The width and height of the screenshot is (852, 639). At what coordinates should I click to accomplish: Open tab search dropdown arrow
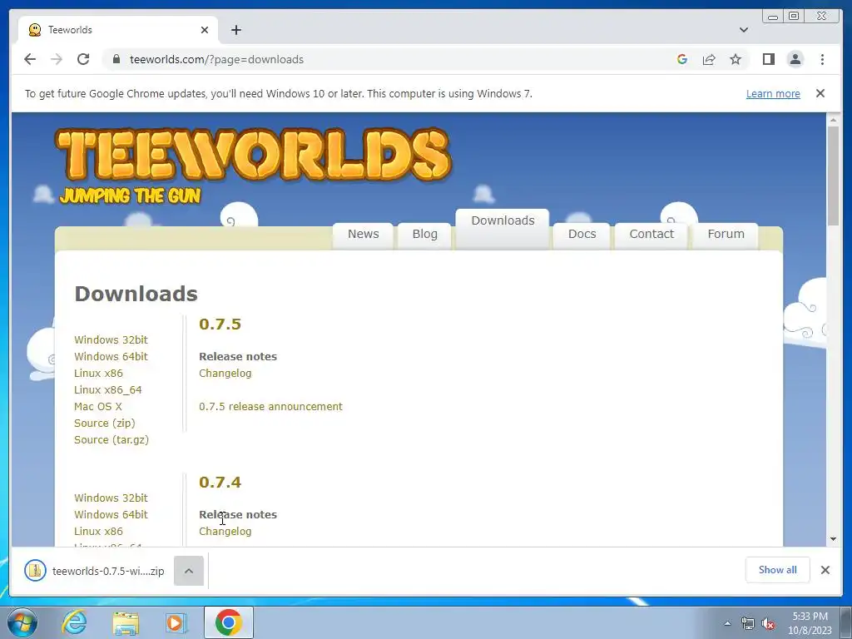(x=744, y=30)
